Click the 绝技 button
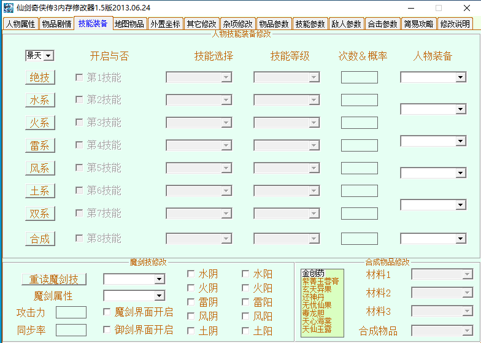The image size is (481, 343). coord(40,77)
